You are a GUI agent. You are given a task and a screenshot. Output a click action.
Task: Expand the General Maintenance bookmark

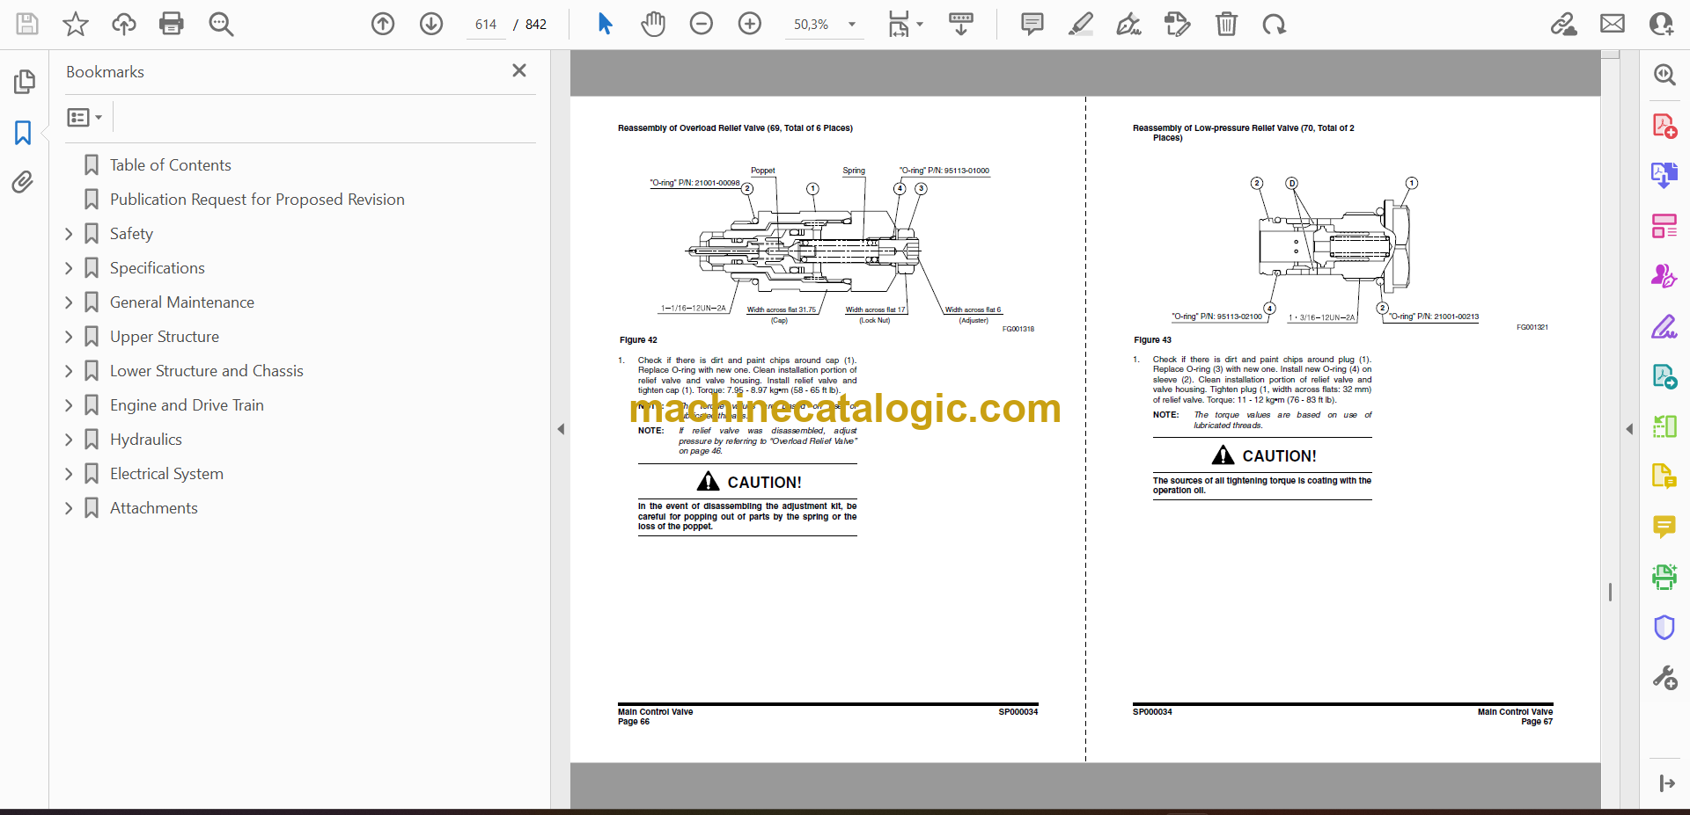click(69, 302)
